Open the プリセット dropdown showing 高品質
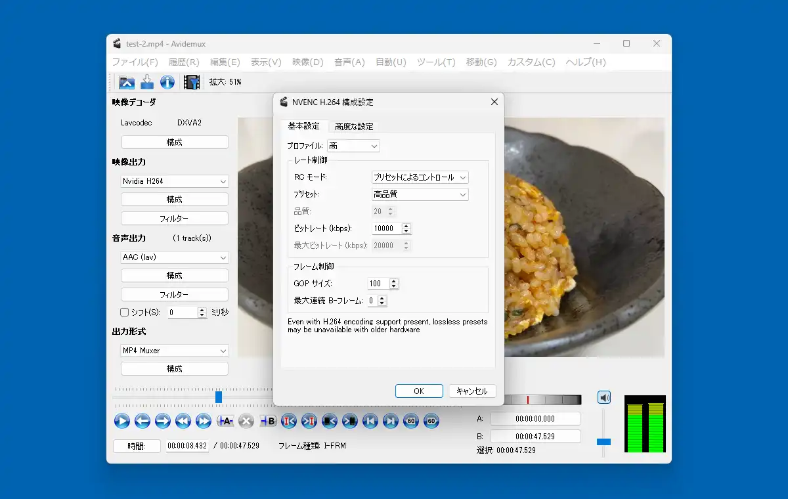 click(420, 194)
